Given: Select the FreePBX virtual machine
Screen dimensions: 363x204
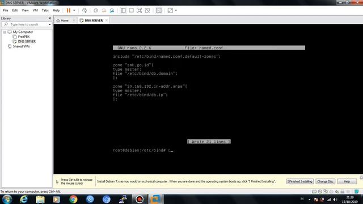Looking at the screenshot, I should coord(24,37).
